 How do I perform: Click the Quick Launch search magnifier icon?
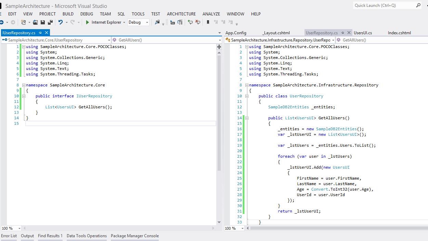tap(418, 5)
